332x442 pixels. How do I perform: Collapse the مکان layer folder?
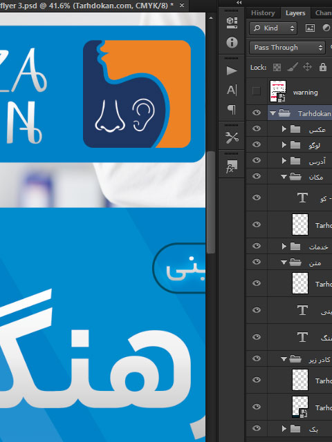pyautogui.click(x=284, y=177)
